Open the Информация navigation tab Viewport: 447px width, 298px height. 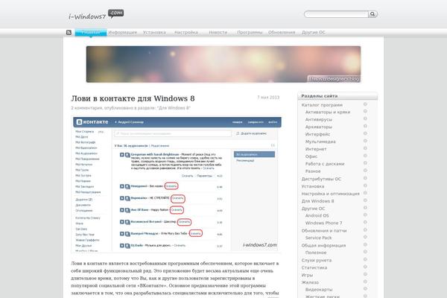123,32
